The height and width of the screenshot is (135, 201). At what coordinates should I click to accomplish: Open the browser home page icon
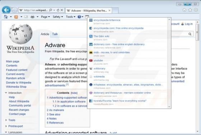(184, 10)
